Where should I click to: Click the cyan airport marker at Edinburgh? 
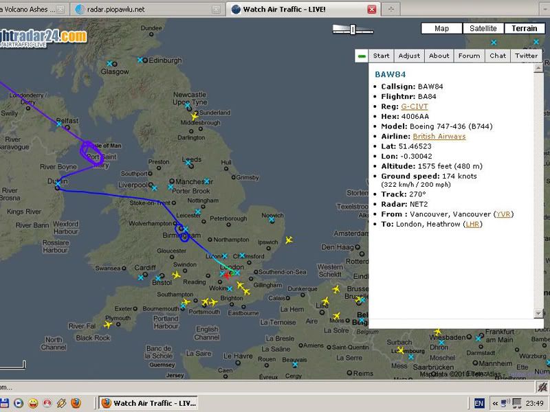click(x=140, y=60)
